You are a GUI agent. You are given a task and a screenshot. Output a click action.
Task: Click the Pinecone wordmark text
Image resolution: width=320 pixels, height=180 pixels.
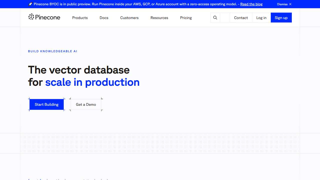point(48,17)
